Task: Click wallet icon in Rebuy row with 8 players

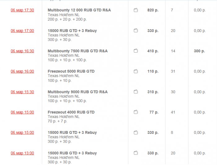Action: point(136,133)
